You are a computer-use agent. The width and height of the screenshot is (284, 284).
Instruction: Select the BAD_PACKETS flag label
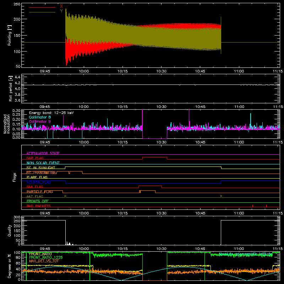(39, 206)
